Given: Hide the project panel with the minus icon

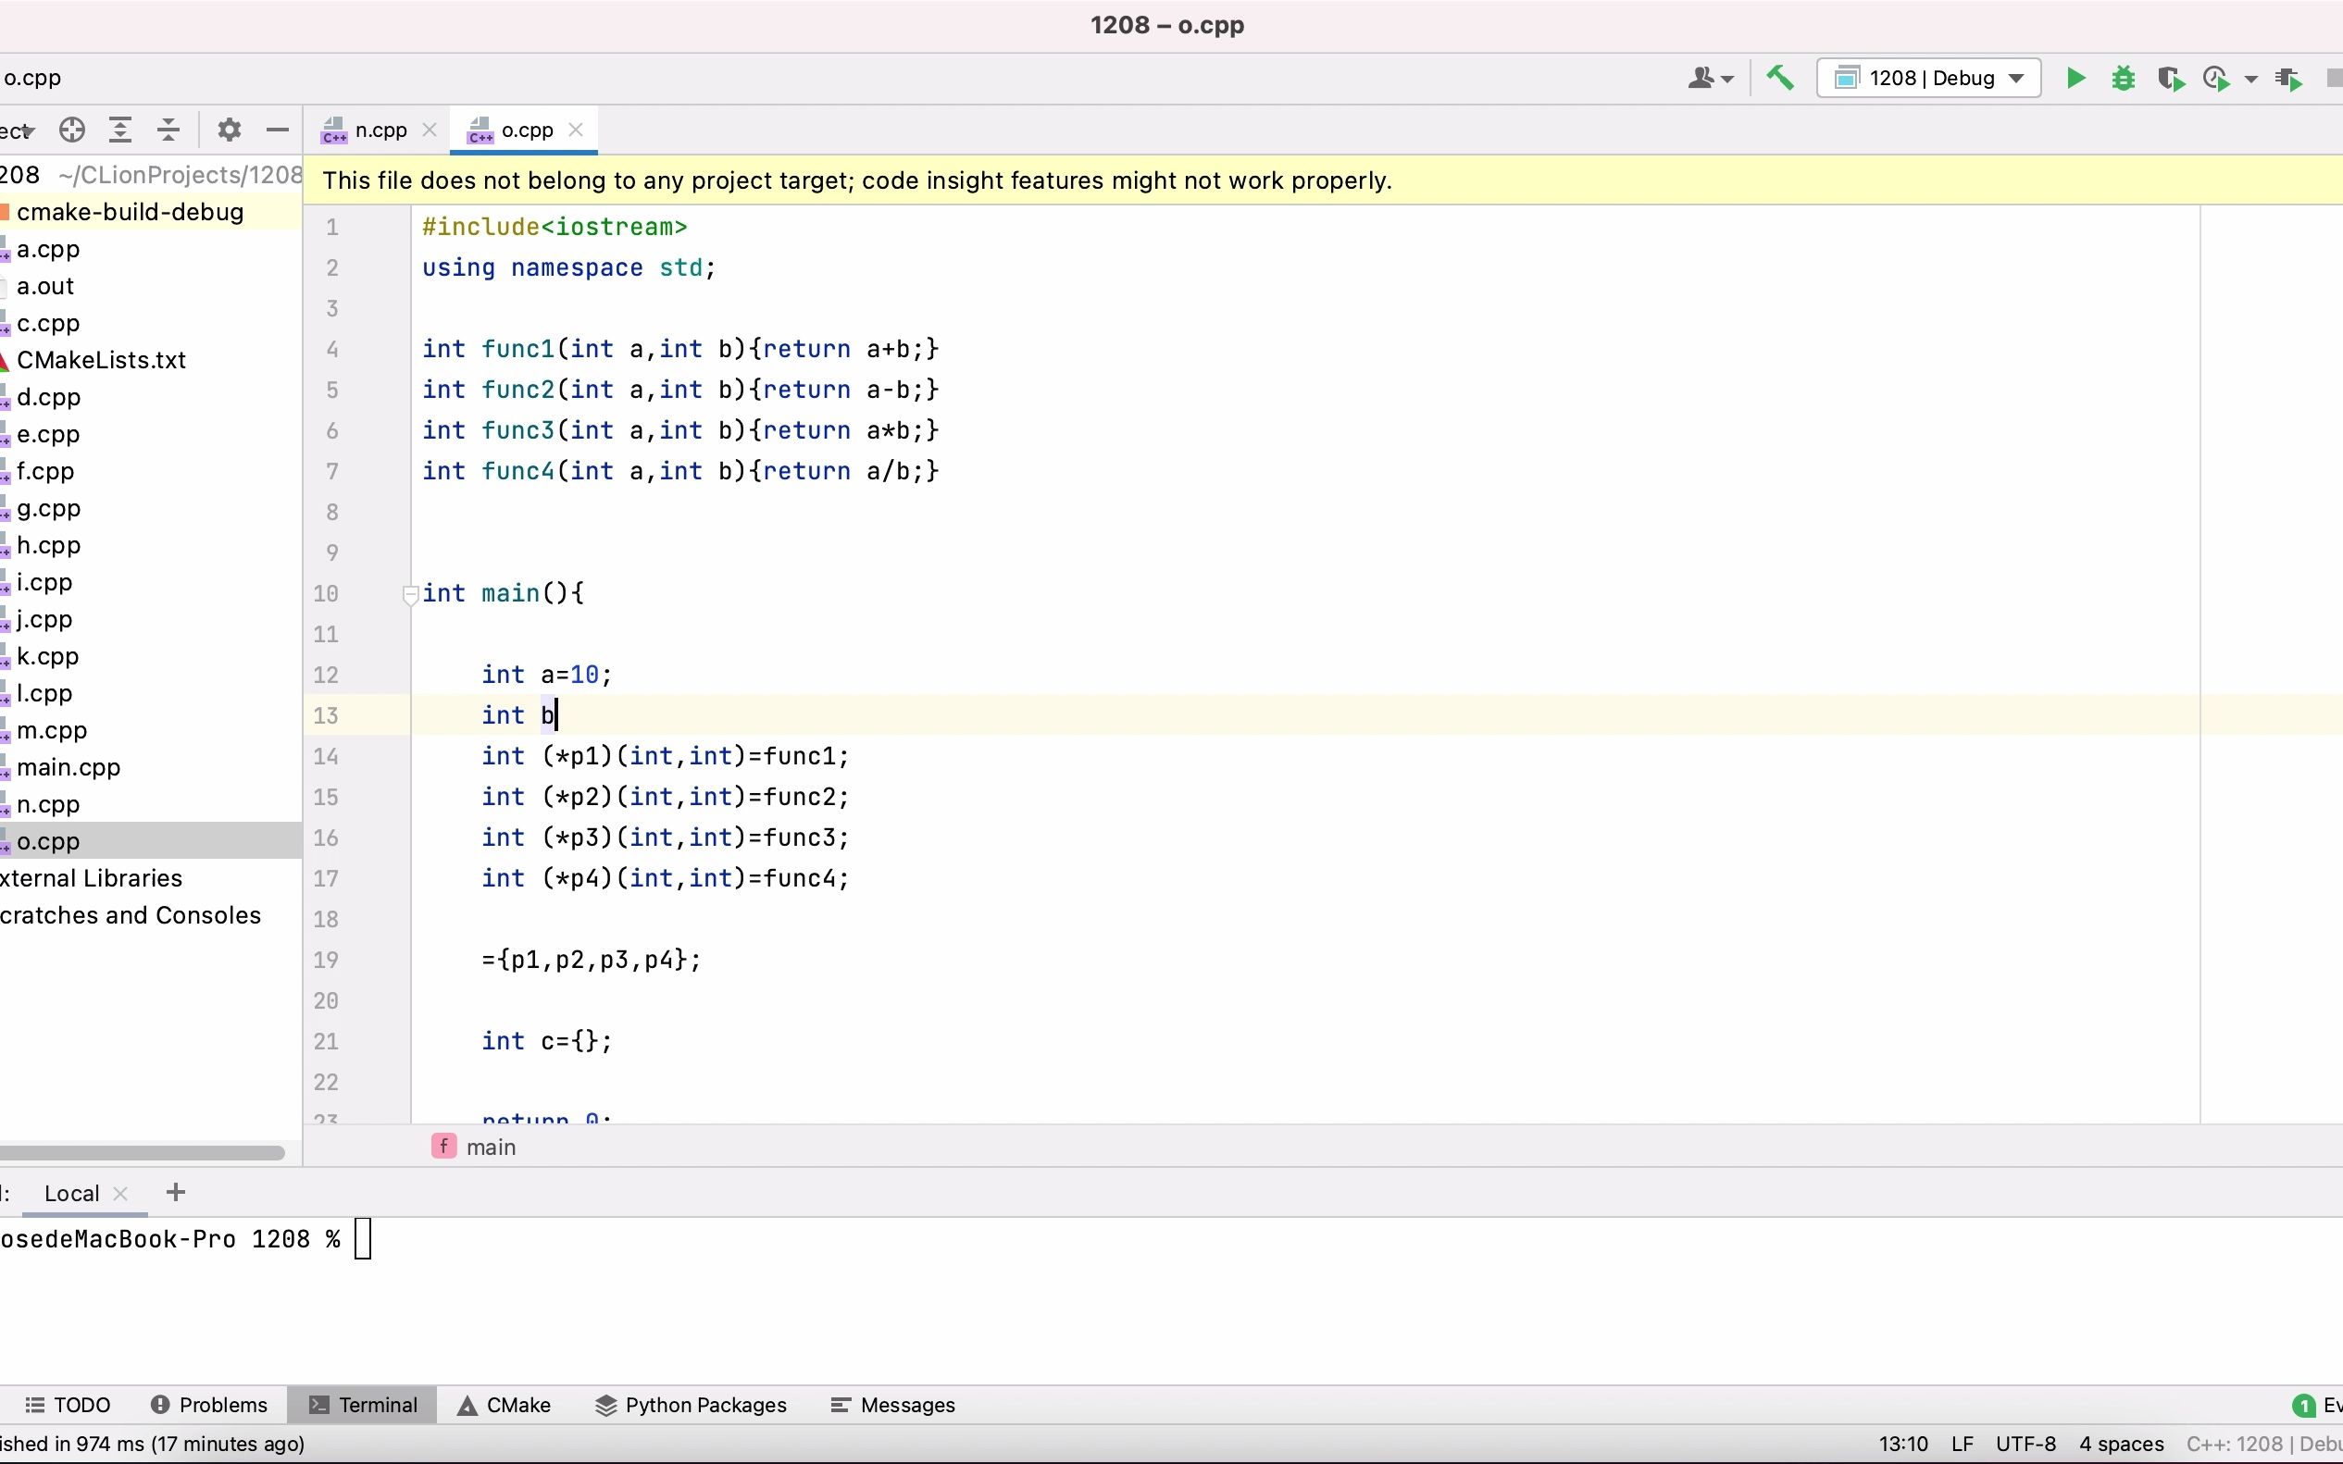Looking at the screenshot, I should [x=277, y=130].
